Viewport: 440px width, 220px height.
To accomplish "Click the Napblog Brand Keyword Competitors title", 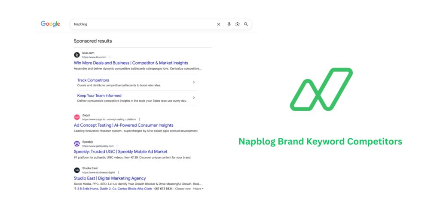I will [x=320, y=141].
